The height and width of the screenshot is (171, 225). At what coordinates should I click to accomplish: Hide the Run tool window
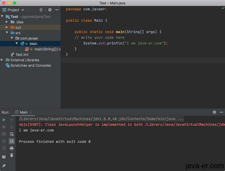click(x=221, y=112)
